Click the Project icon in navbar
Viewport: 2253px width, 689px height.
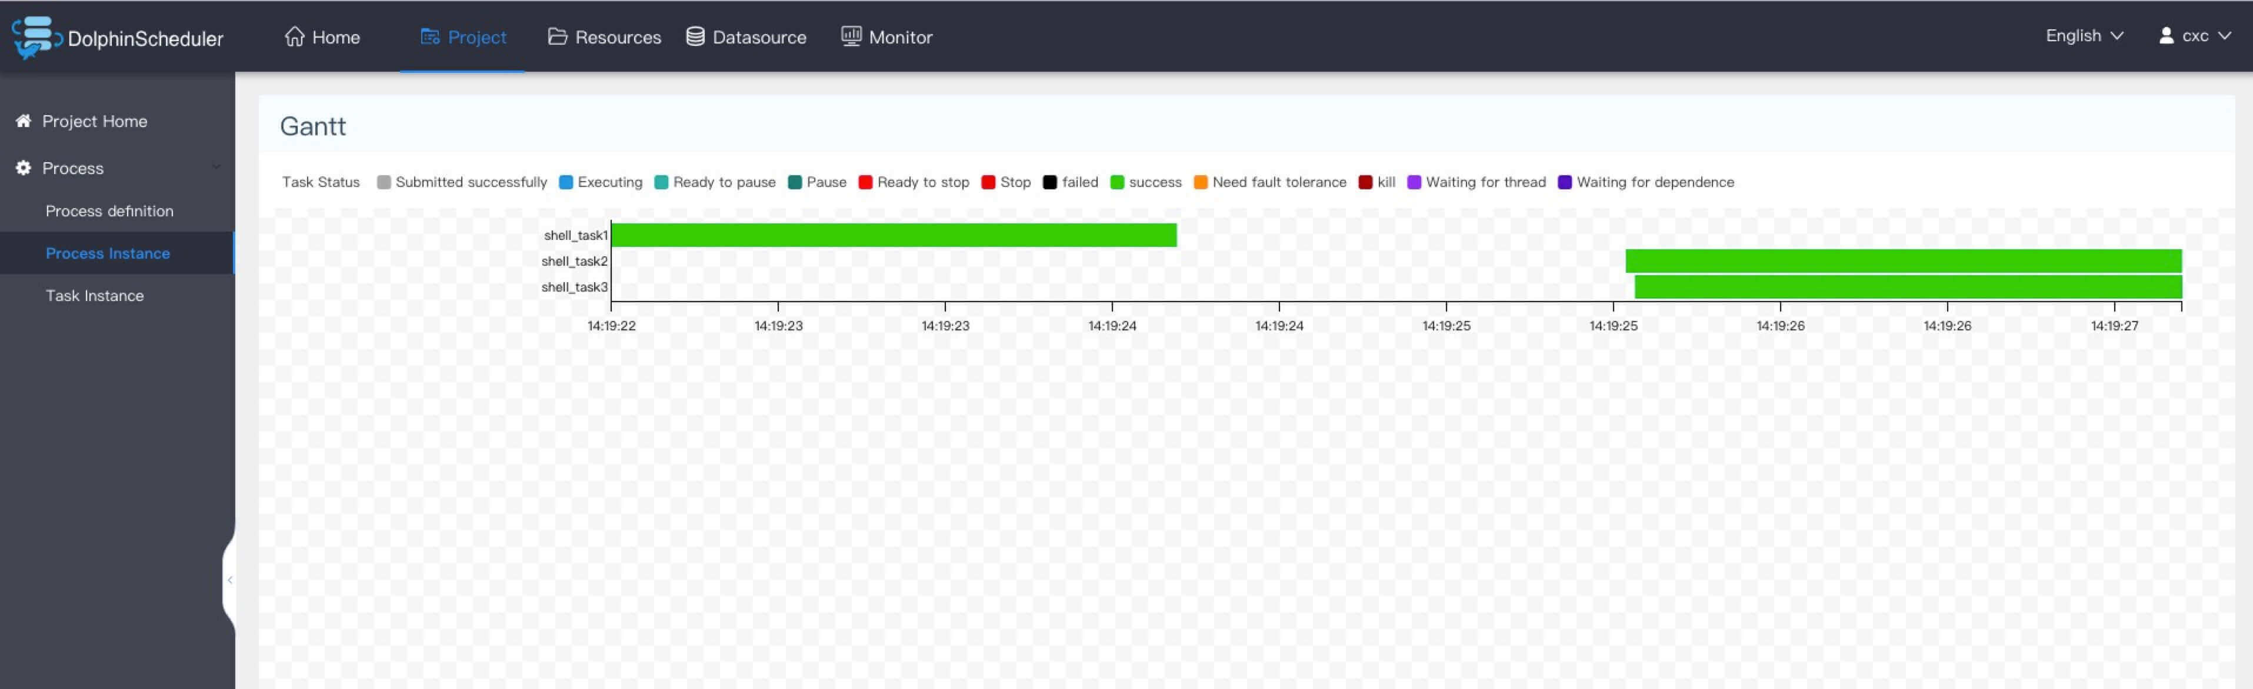(x=429, y=36)
